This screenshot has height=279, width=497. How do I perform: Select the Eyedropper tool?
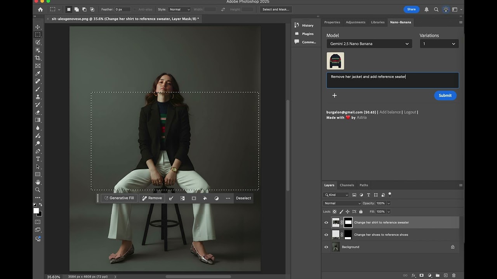pyautogui.click(x=38, y=74)
